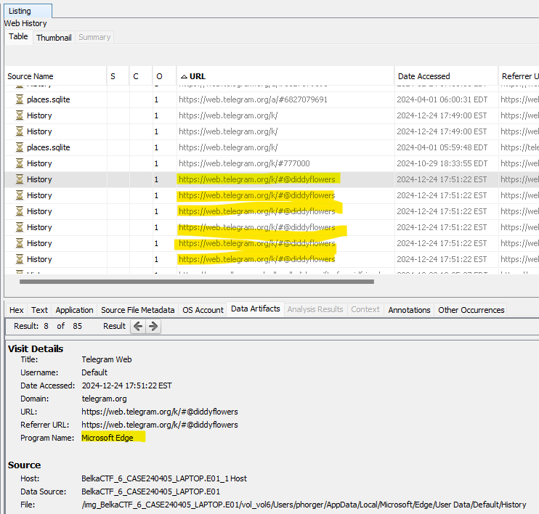
Task: Select the date 2024-10-29 18:33:55 EDT
Action: (442, 163)
